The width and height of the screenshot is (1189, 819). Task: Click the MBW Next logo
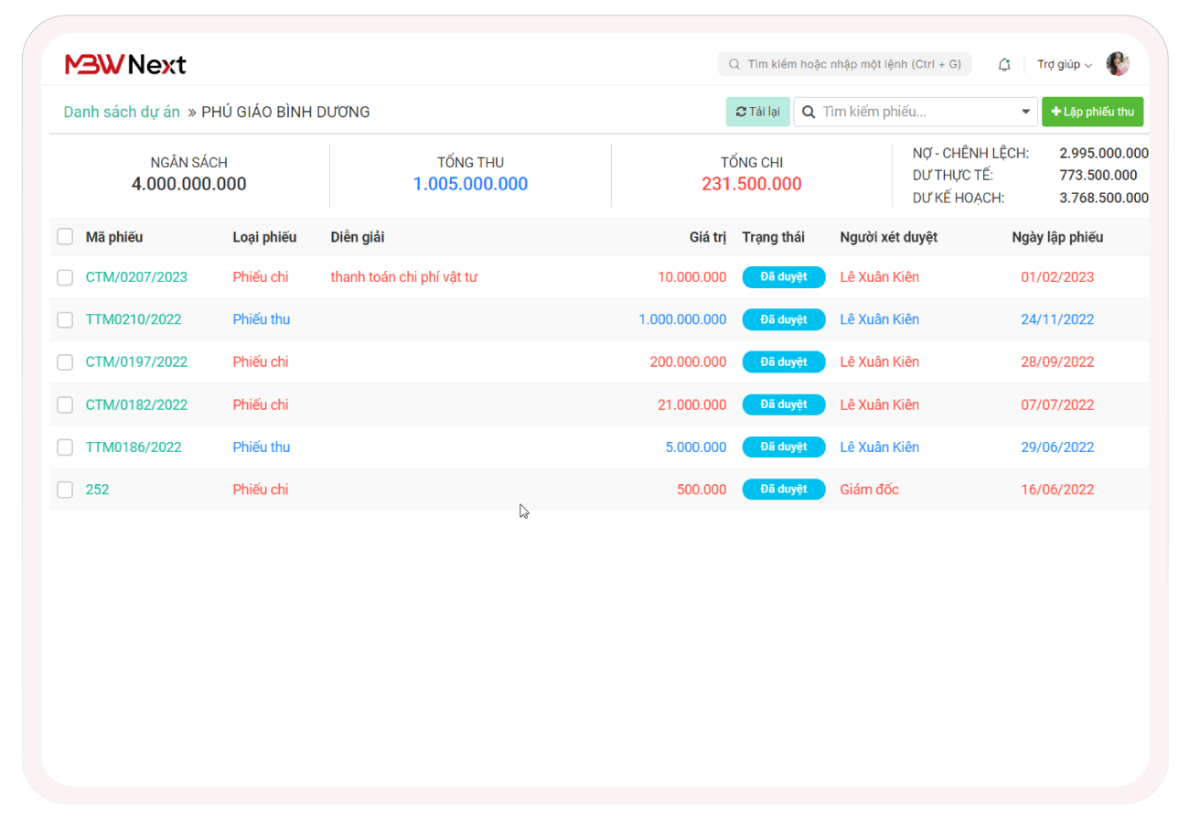tap(125, 64)
